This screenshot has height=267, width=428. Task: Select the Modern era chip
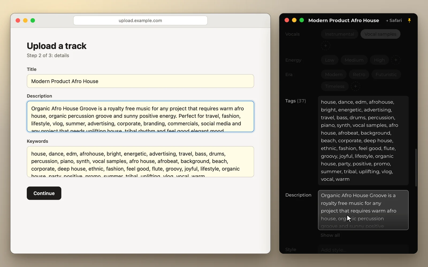(334, 74)
